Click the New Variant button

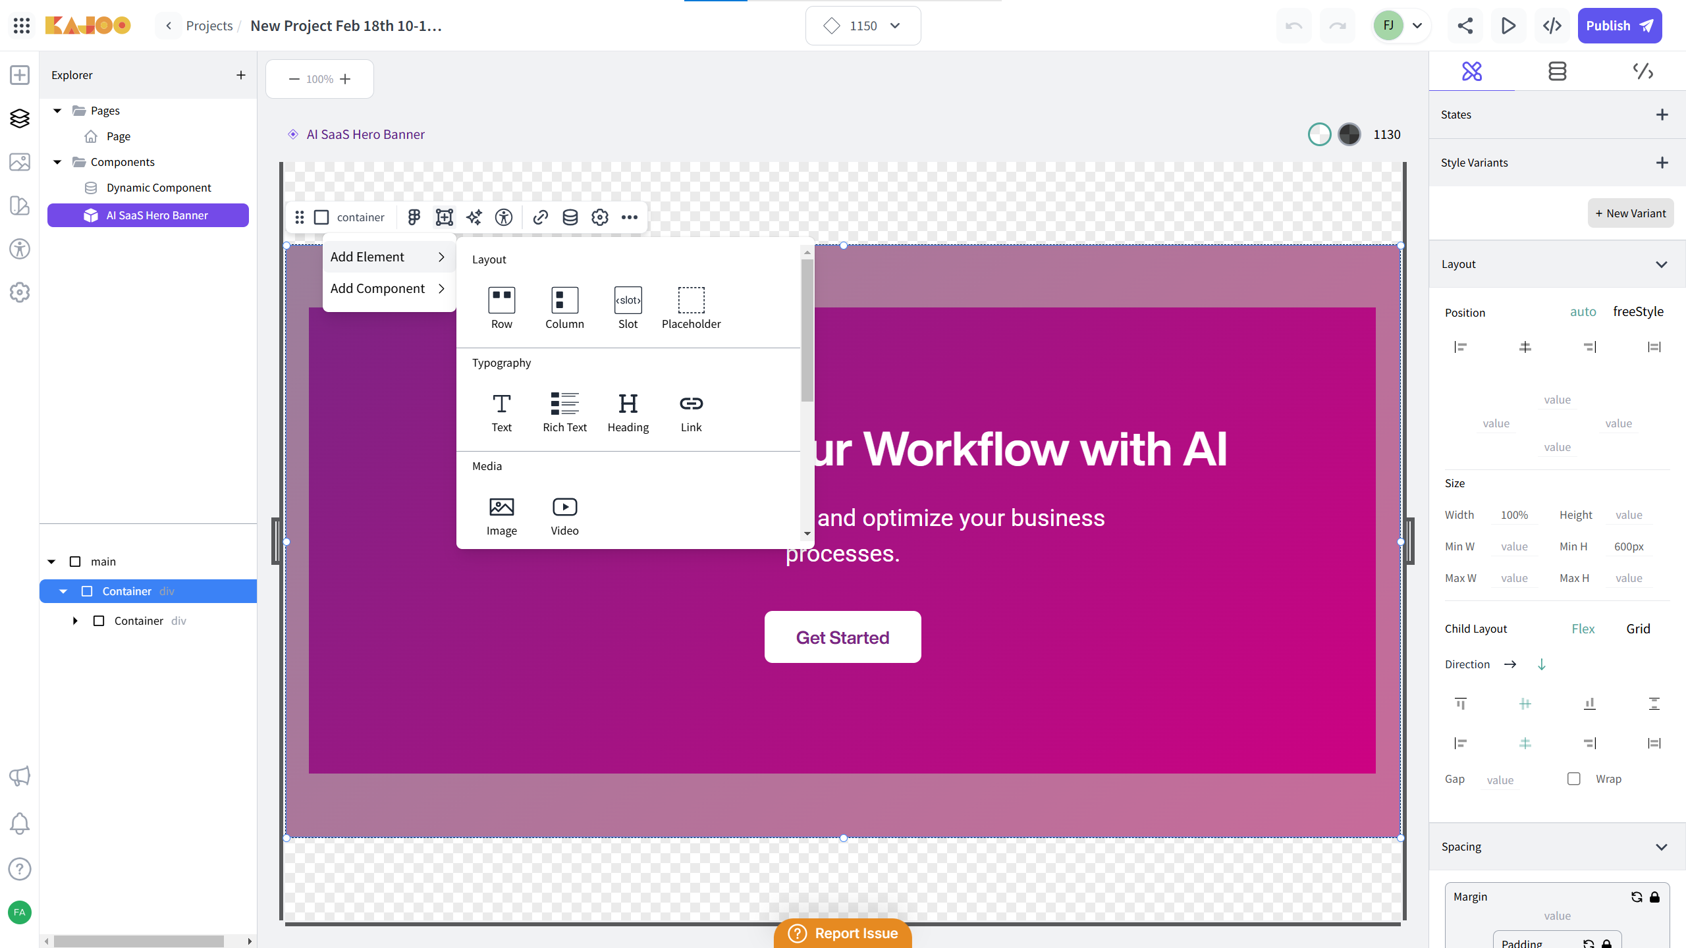(x=1630, y=213)
